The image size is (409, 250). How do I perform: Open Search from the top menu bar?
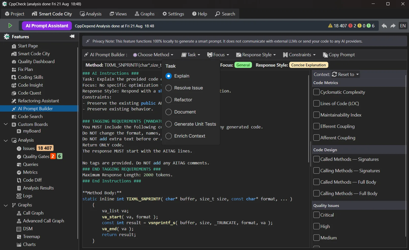point(225,14)
